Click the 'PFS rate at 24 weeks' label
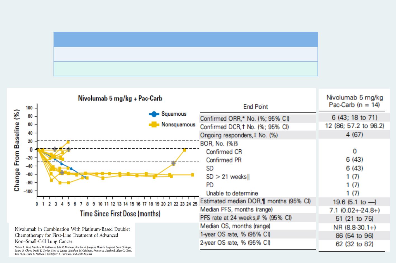 pos(246,218)
